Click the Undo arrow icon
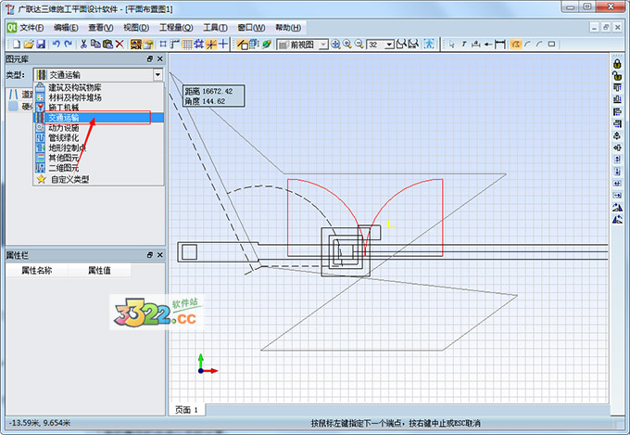This screenshot has width=630, height=435. coord(57,44)
